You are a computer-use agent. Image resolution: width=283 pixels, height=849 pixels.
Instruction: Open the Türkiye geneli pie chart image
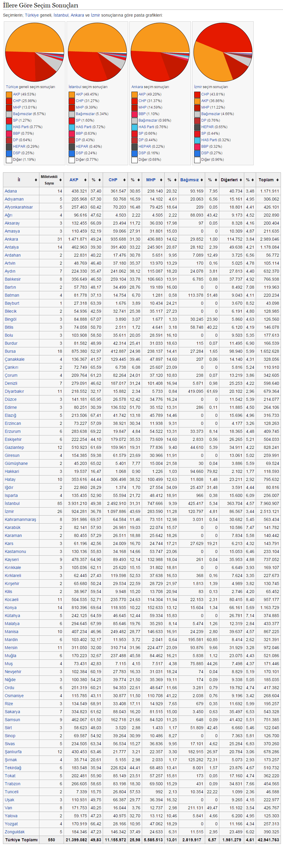coord(35,52)
